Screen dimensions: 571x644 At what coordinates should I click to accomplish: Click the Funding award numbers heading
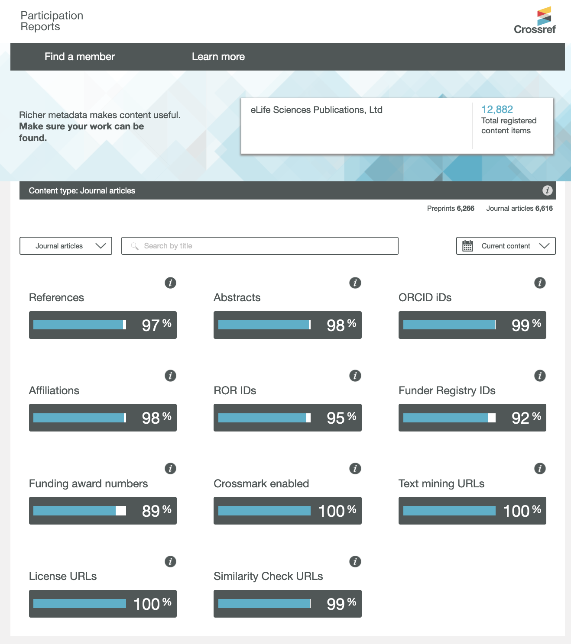(88, 484)
